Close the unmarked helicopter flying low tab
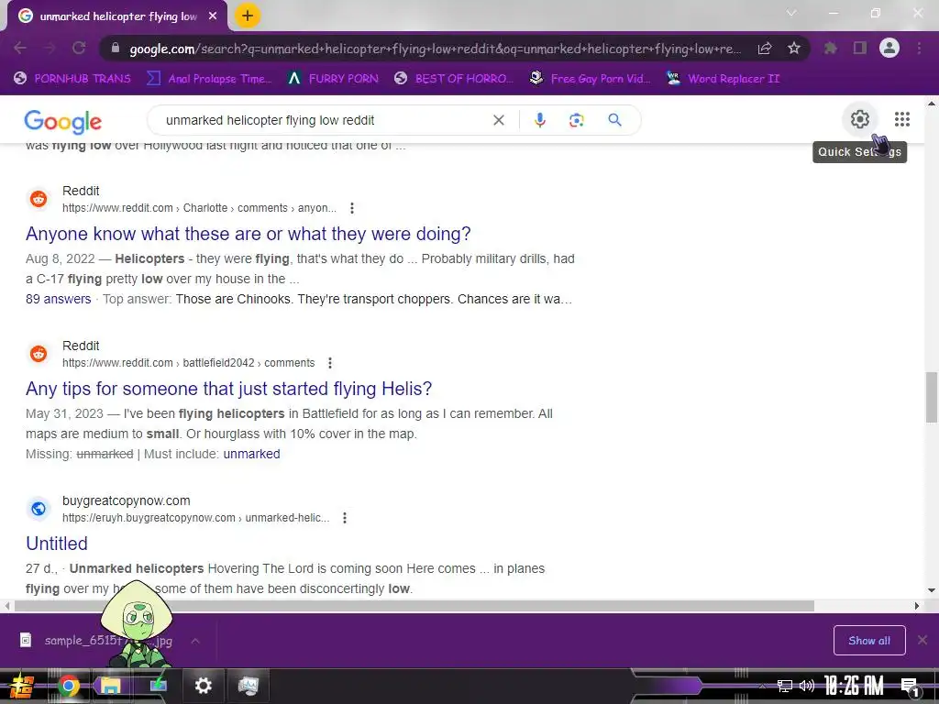The height and width of the screenshot is (704, 939). tap(213, 16)
